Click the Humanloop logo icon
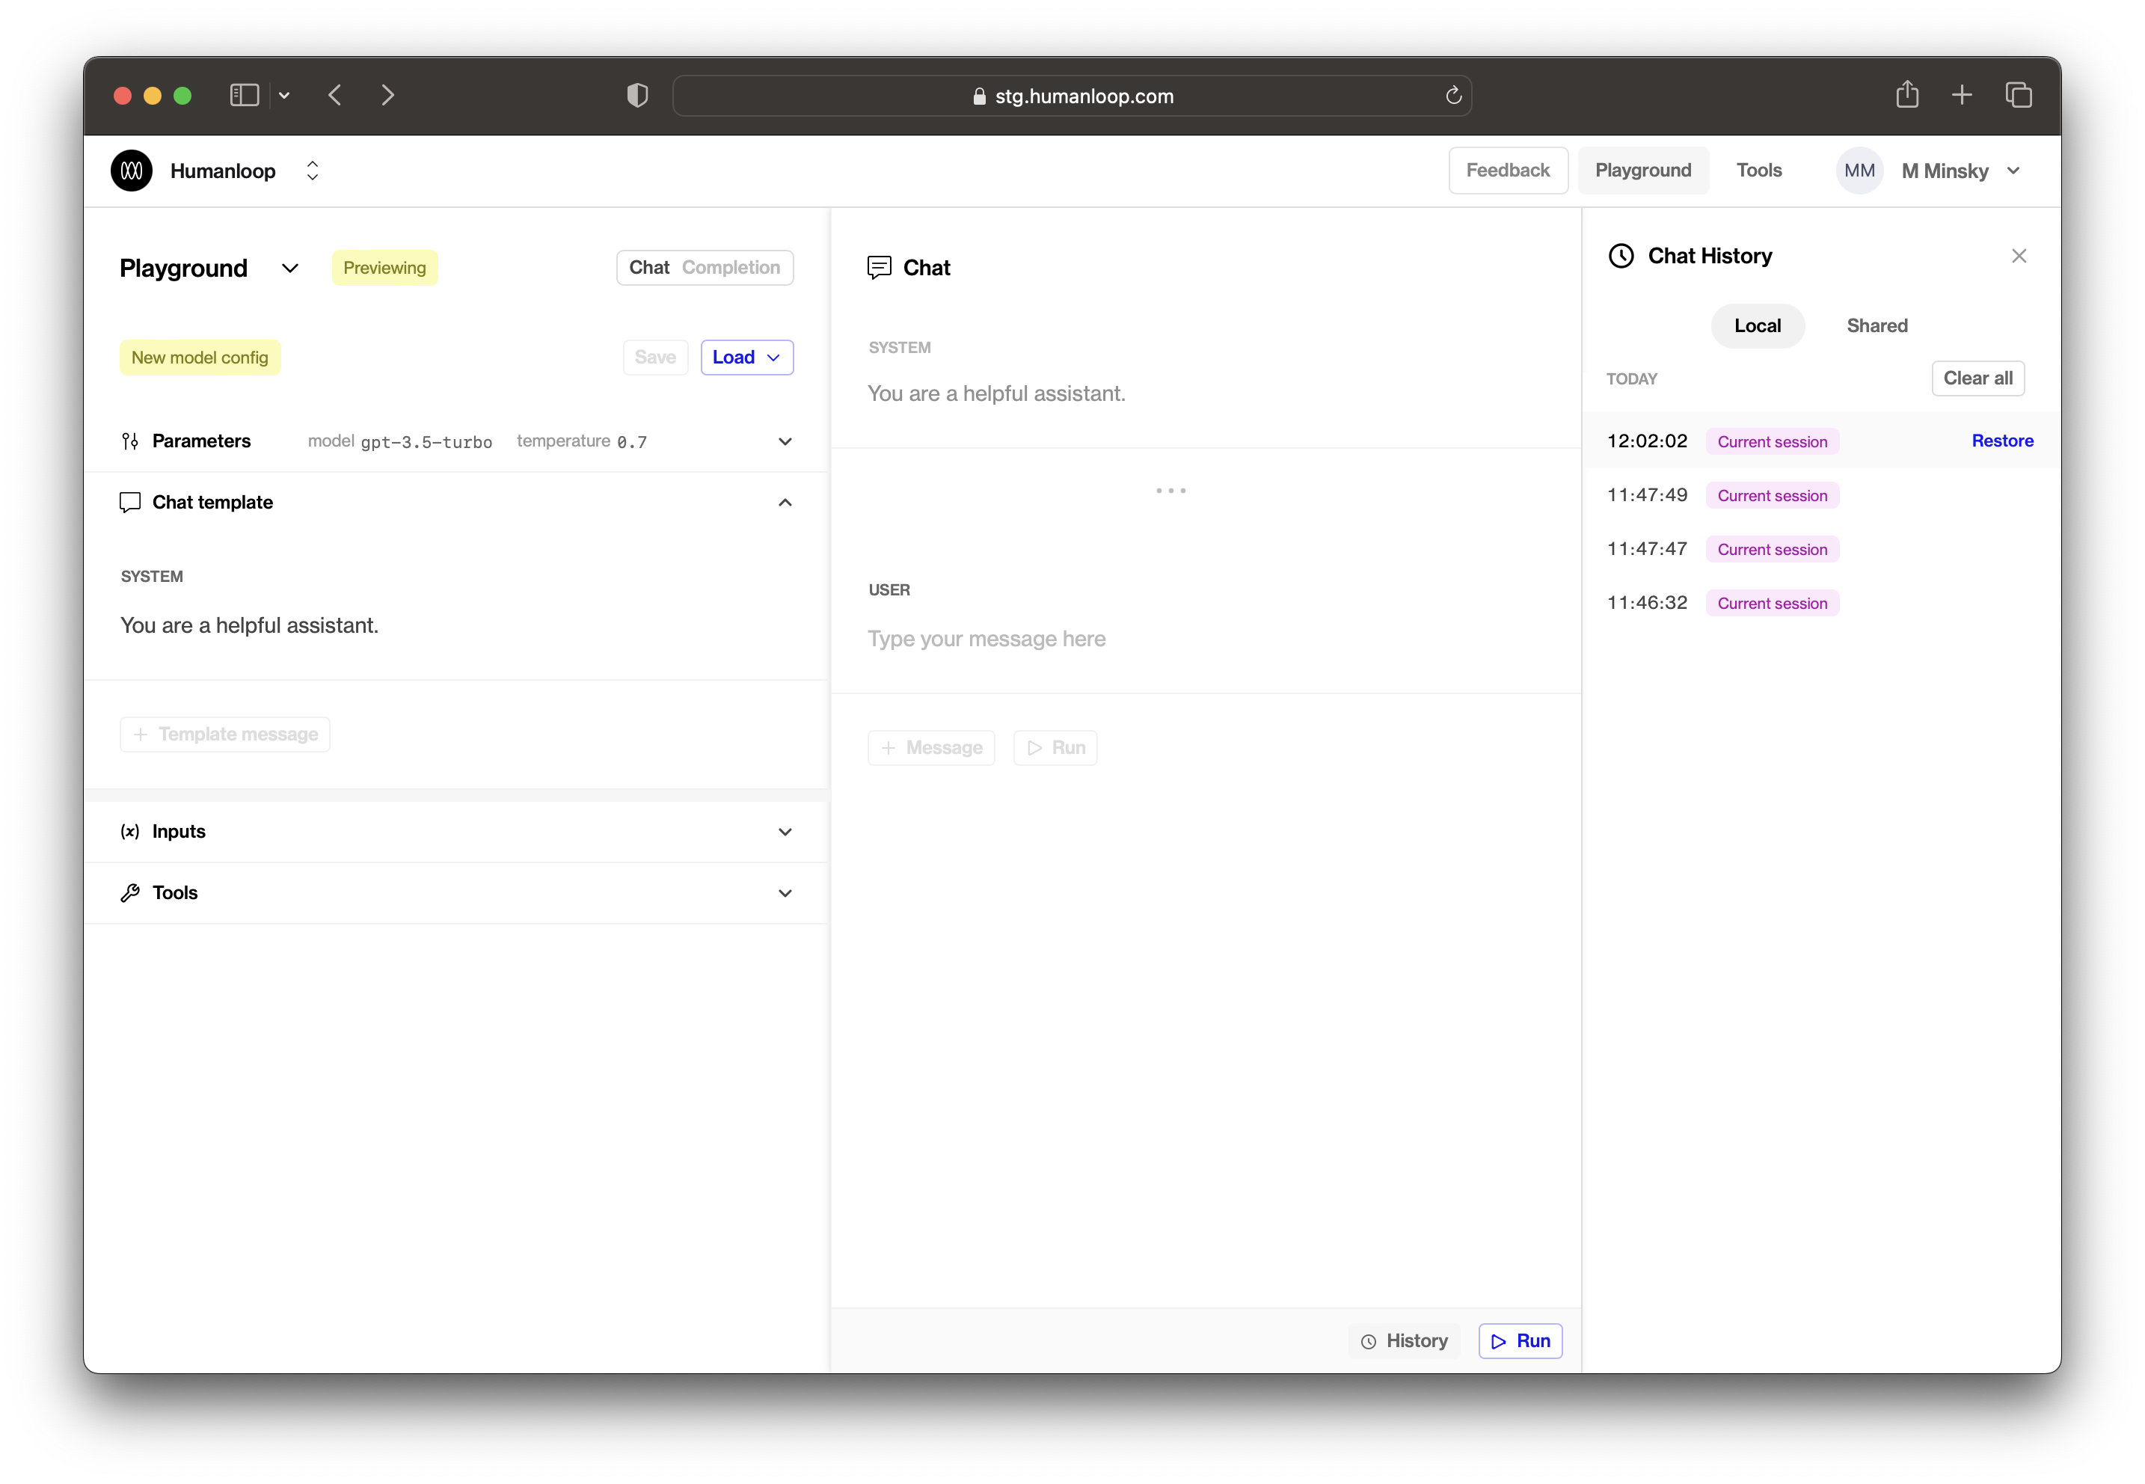 click(132, 171)
